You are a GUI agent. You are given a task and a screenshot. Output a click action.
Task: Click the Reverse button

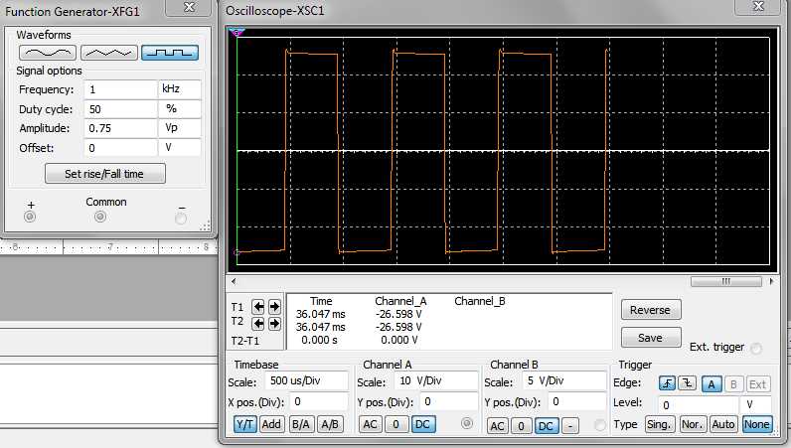pyautogui.click(x=651, y=310)
